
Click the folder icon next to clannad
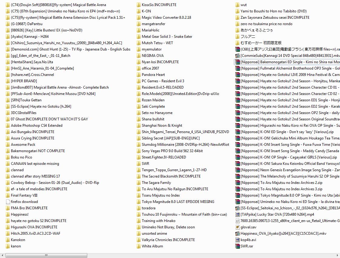coord(8,170)
